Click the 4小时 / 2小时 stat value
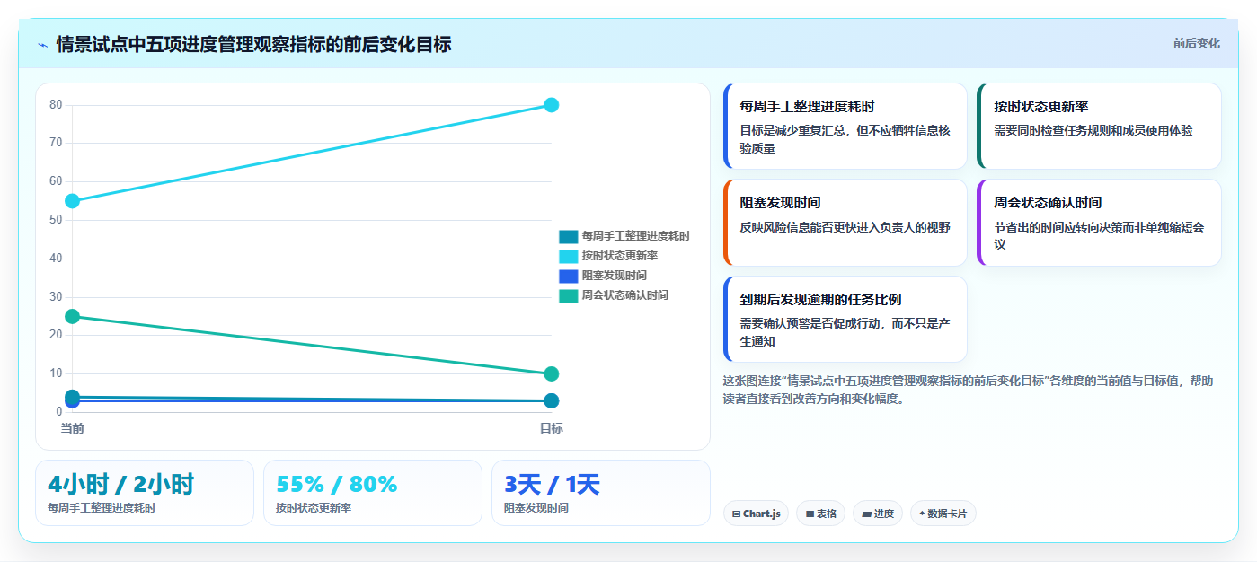Viewport: 1257px width, 562px height. pyautogui.click(x=121, y=485)
